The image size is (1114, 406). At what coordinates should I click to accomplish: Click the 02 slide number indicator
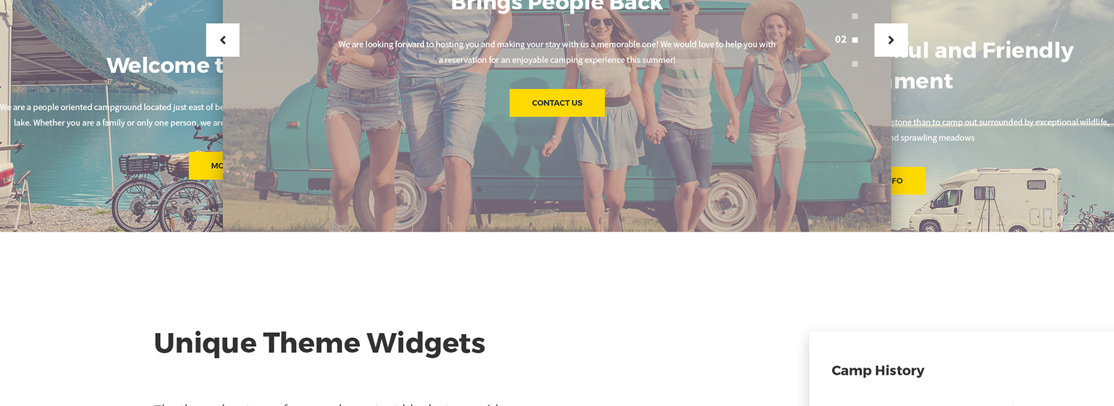pyautogui.click(x=840, y=40)
